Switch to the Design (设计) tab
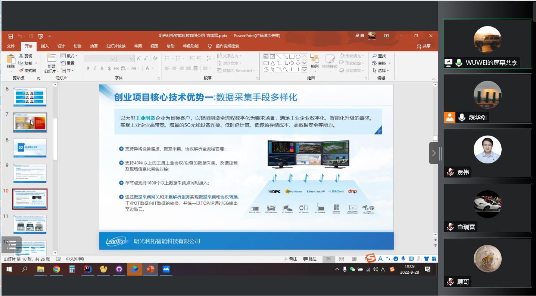Image resolution: width=536 pixels, height=296 pixels. pos(61,46)
